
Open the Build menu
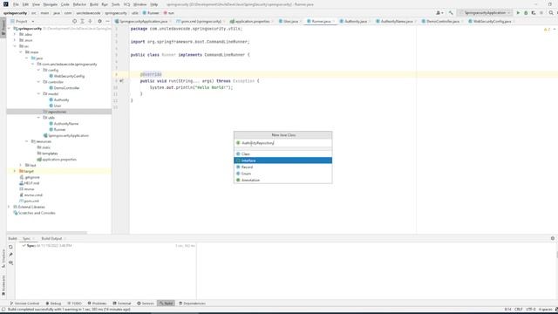click(x=94, y=4)
